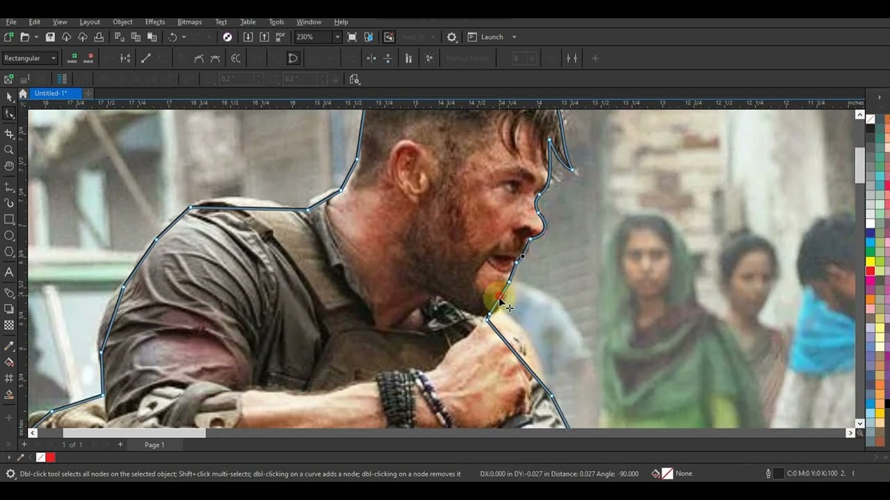890x500 pixels.
Task: Pick the yellow color swatch in palette
Action: 870,261
